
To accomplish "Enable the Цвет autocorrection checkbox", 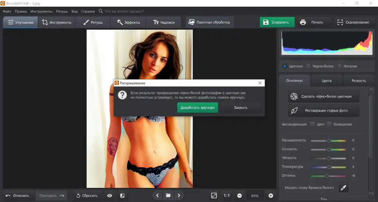I will 313,124.
